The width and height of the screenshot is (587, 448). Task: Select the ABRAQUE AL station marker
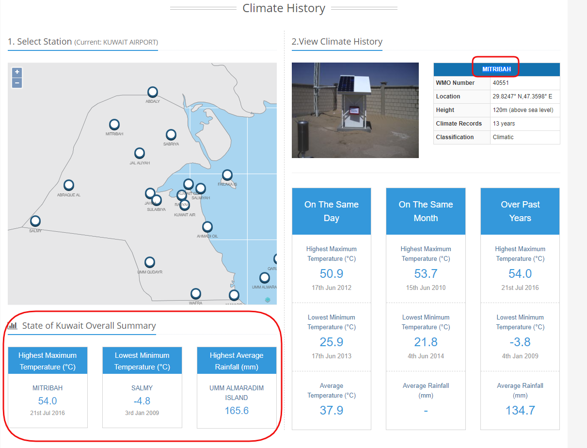tap(69, 185)
